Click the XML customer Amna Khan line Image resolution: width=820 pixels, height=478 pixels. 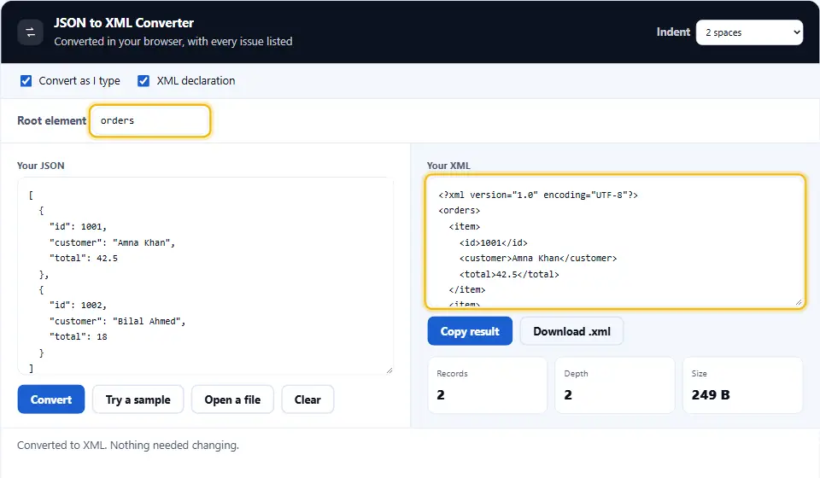[x=538, y=258]
